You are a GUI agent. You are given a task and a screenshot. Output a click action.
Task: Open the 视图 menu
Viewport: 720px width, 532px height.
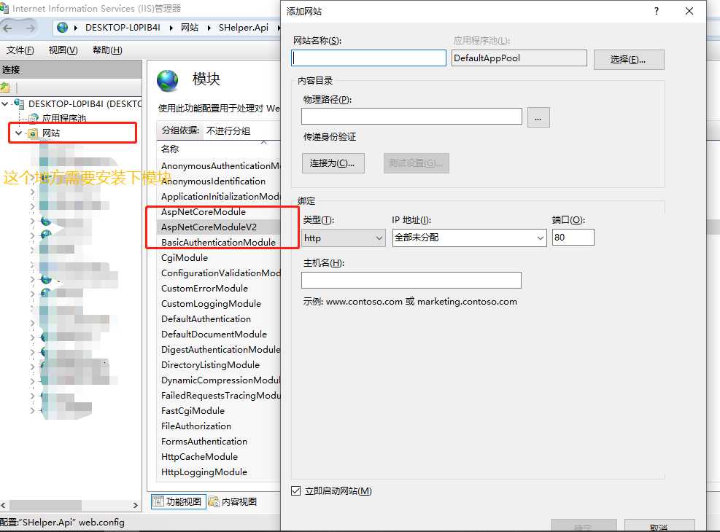[63, 50]
